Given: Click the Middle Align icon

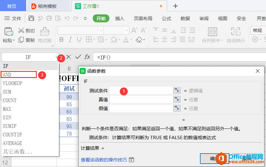Looking at the screenshot, I should 165,30.
